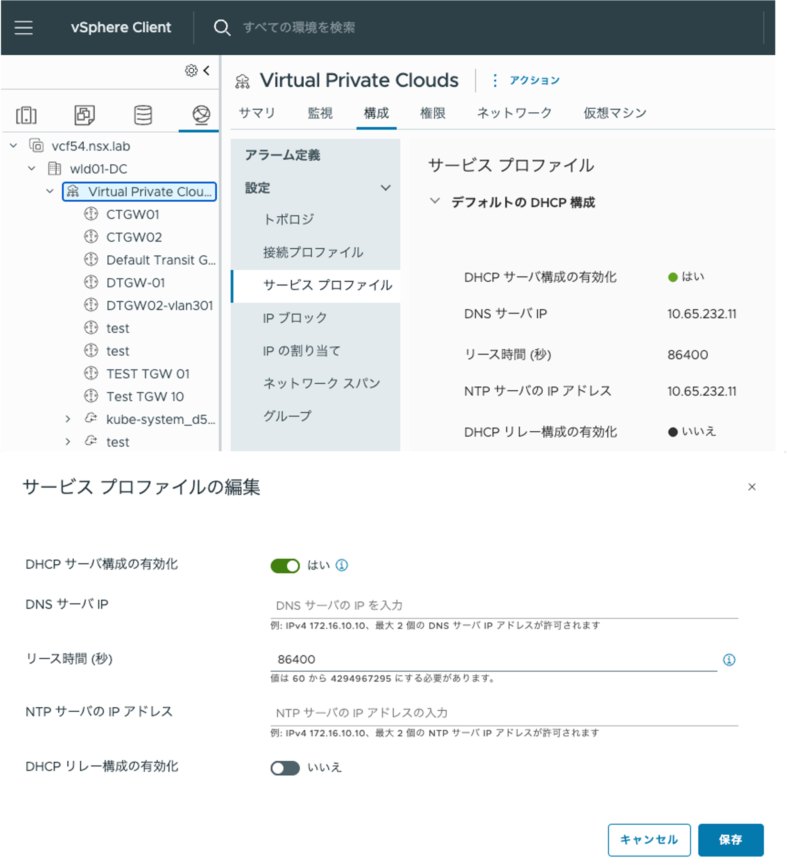Click the actions vertical dots icon
Image resolution: width=787 pixels, height=867 pixels.
click(495, 80)
